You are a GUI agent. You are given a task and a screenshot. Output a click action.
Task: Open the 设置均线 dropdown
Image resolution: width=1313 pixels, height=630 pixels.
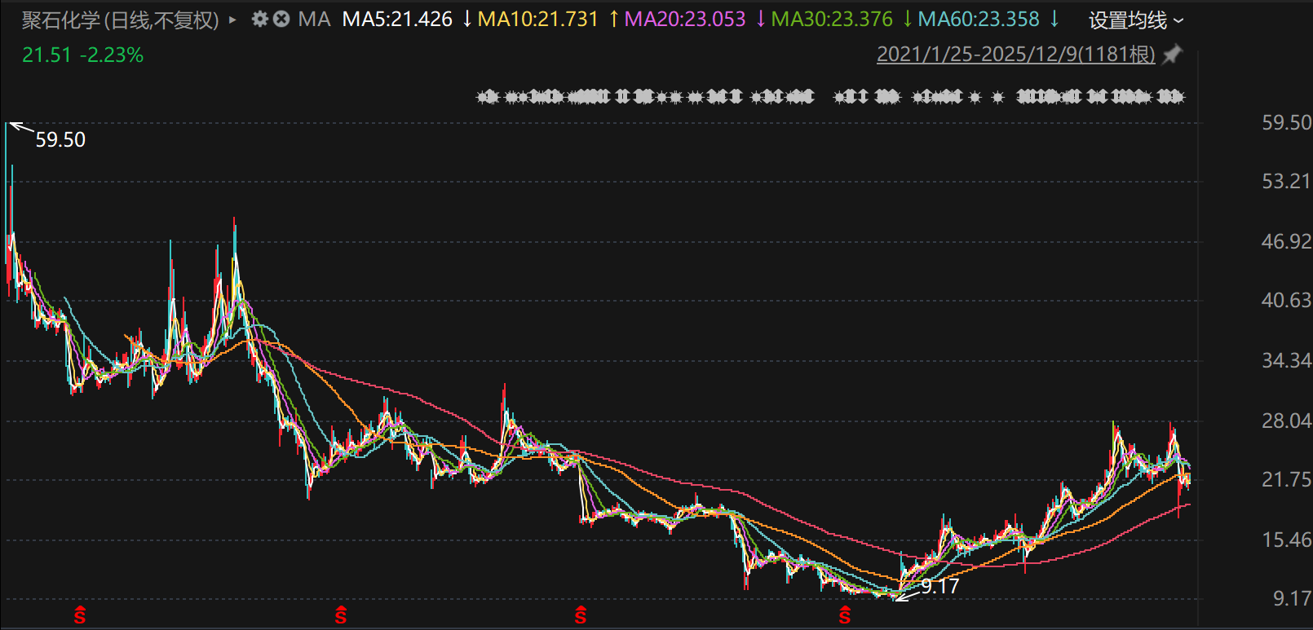click(1136, 20)
